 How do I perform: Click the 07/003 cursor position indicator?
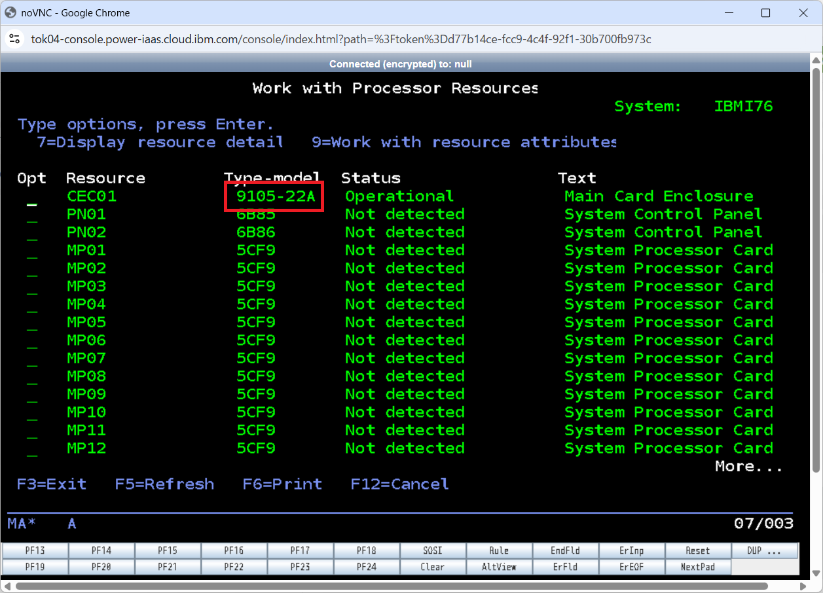[764, 524]
